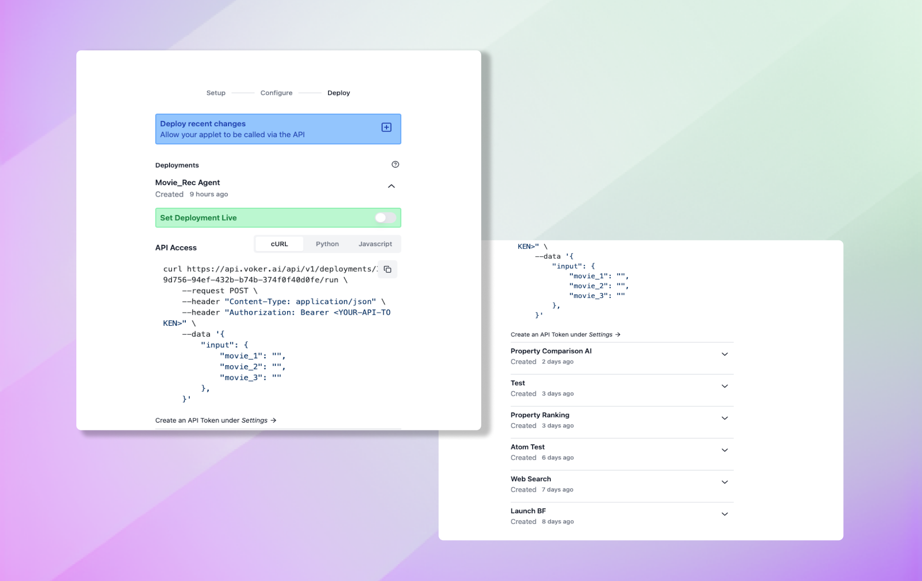Click the curl URL line in code
The width and height of the screenshot is (922, 581).
click(270, 269)
